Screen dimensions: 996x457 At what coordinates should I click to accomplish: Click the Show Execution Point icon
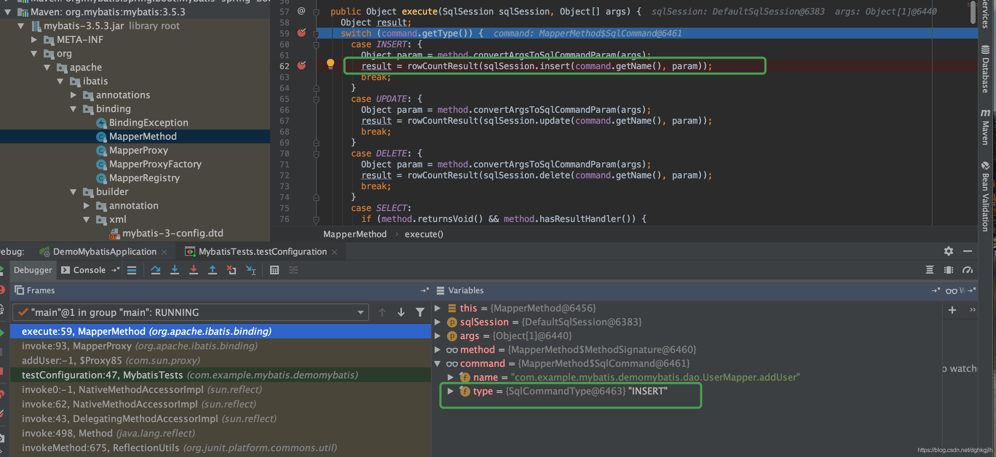tap(132, 270)
